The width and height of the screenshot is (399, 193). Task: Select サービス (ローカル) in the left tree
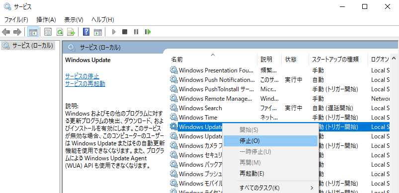click(x=28, y=46)
